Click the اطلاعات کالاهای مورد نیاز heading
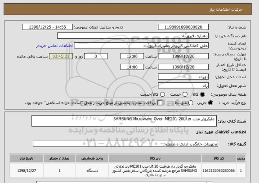 (x=221, y=132)
